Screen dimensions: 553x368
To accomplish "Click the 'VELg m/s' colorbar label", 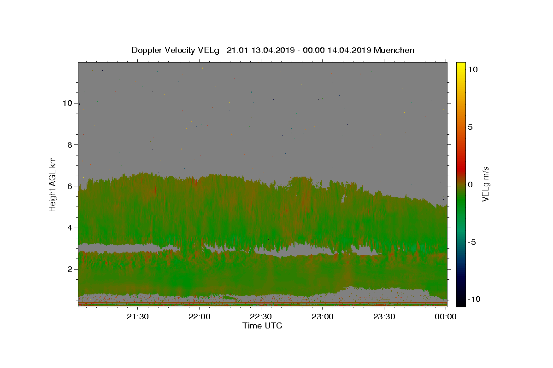I will pos(485,184).
